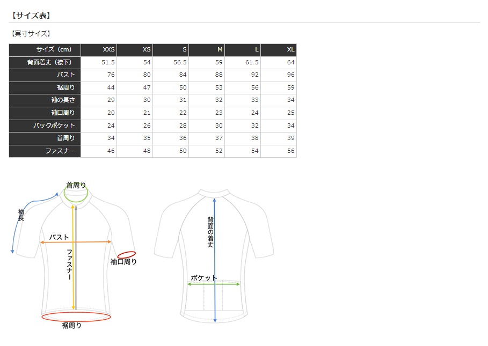Screen dimensions: 488x346
Task: Click the 30 value in バックポケット row
Action: [219, 126]
